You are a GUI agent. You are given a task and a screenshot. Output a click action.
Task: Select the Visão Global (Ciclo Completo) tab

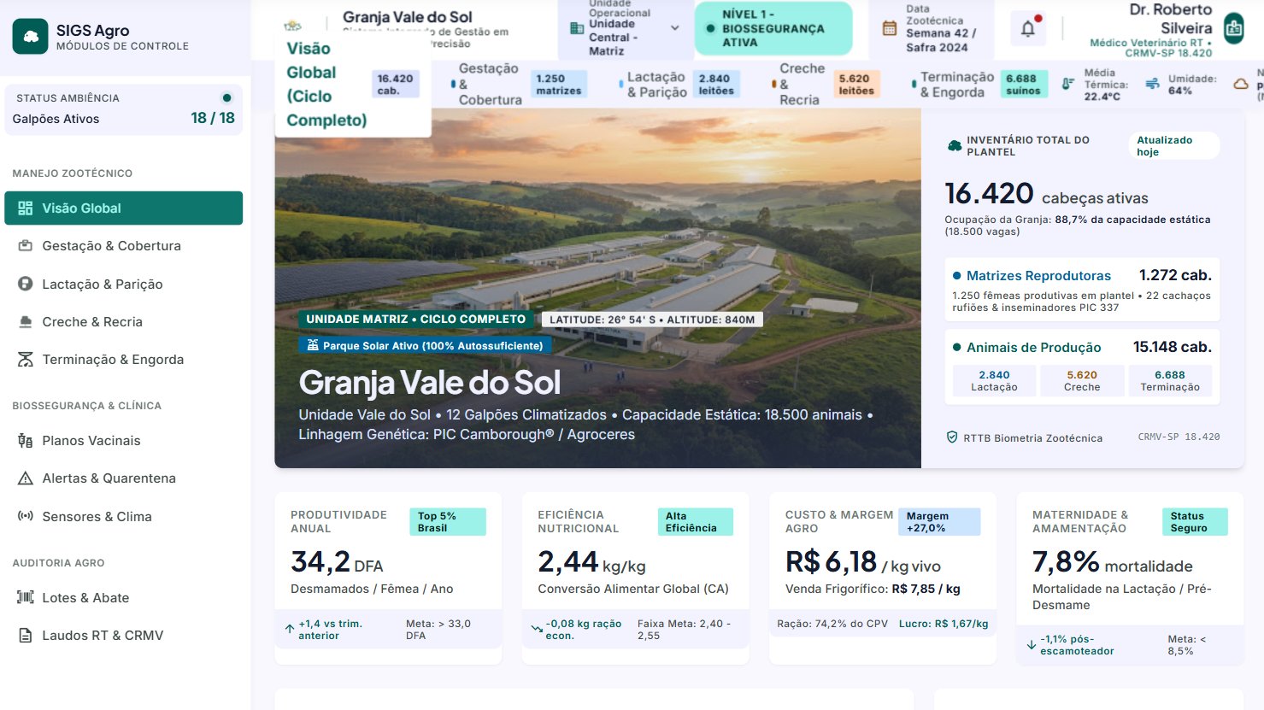(353, 84)
